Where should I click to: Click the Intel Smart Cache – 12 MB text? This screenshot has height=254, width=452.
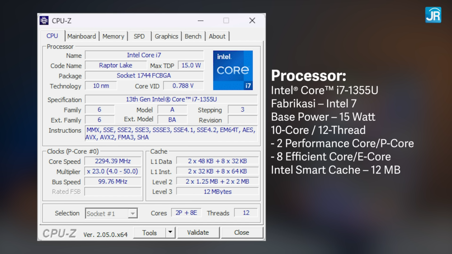click(x=336, y=170)
